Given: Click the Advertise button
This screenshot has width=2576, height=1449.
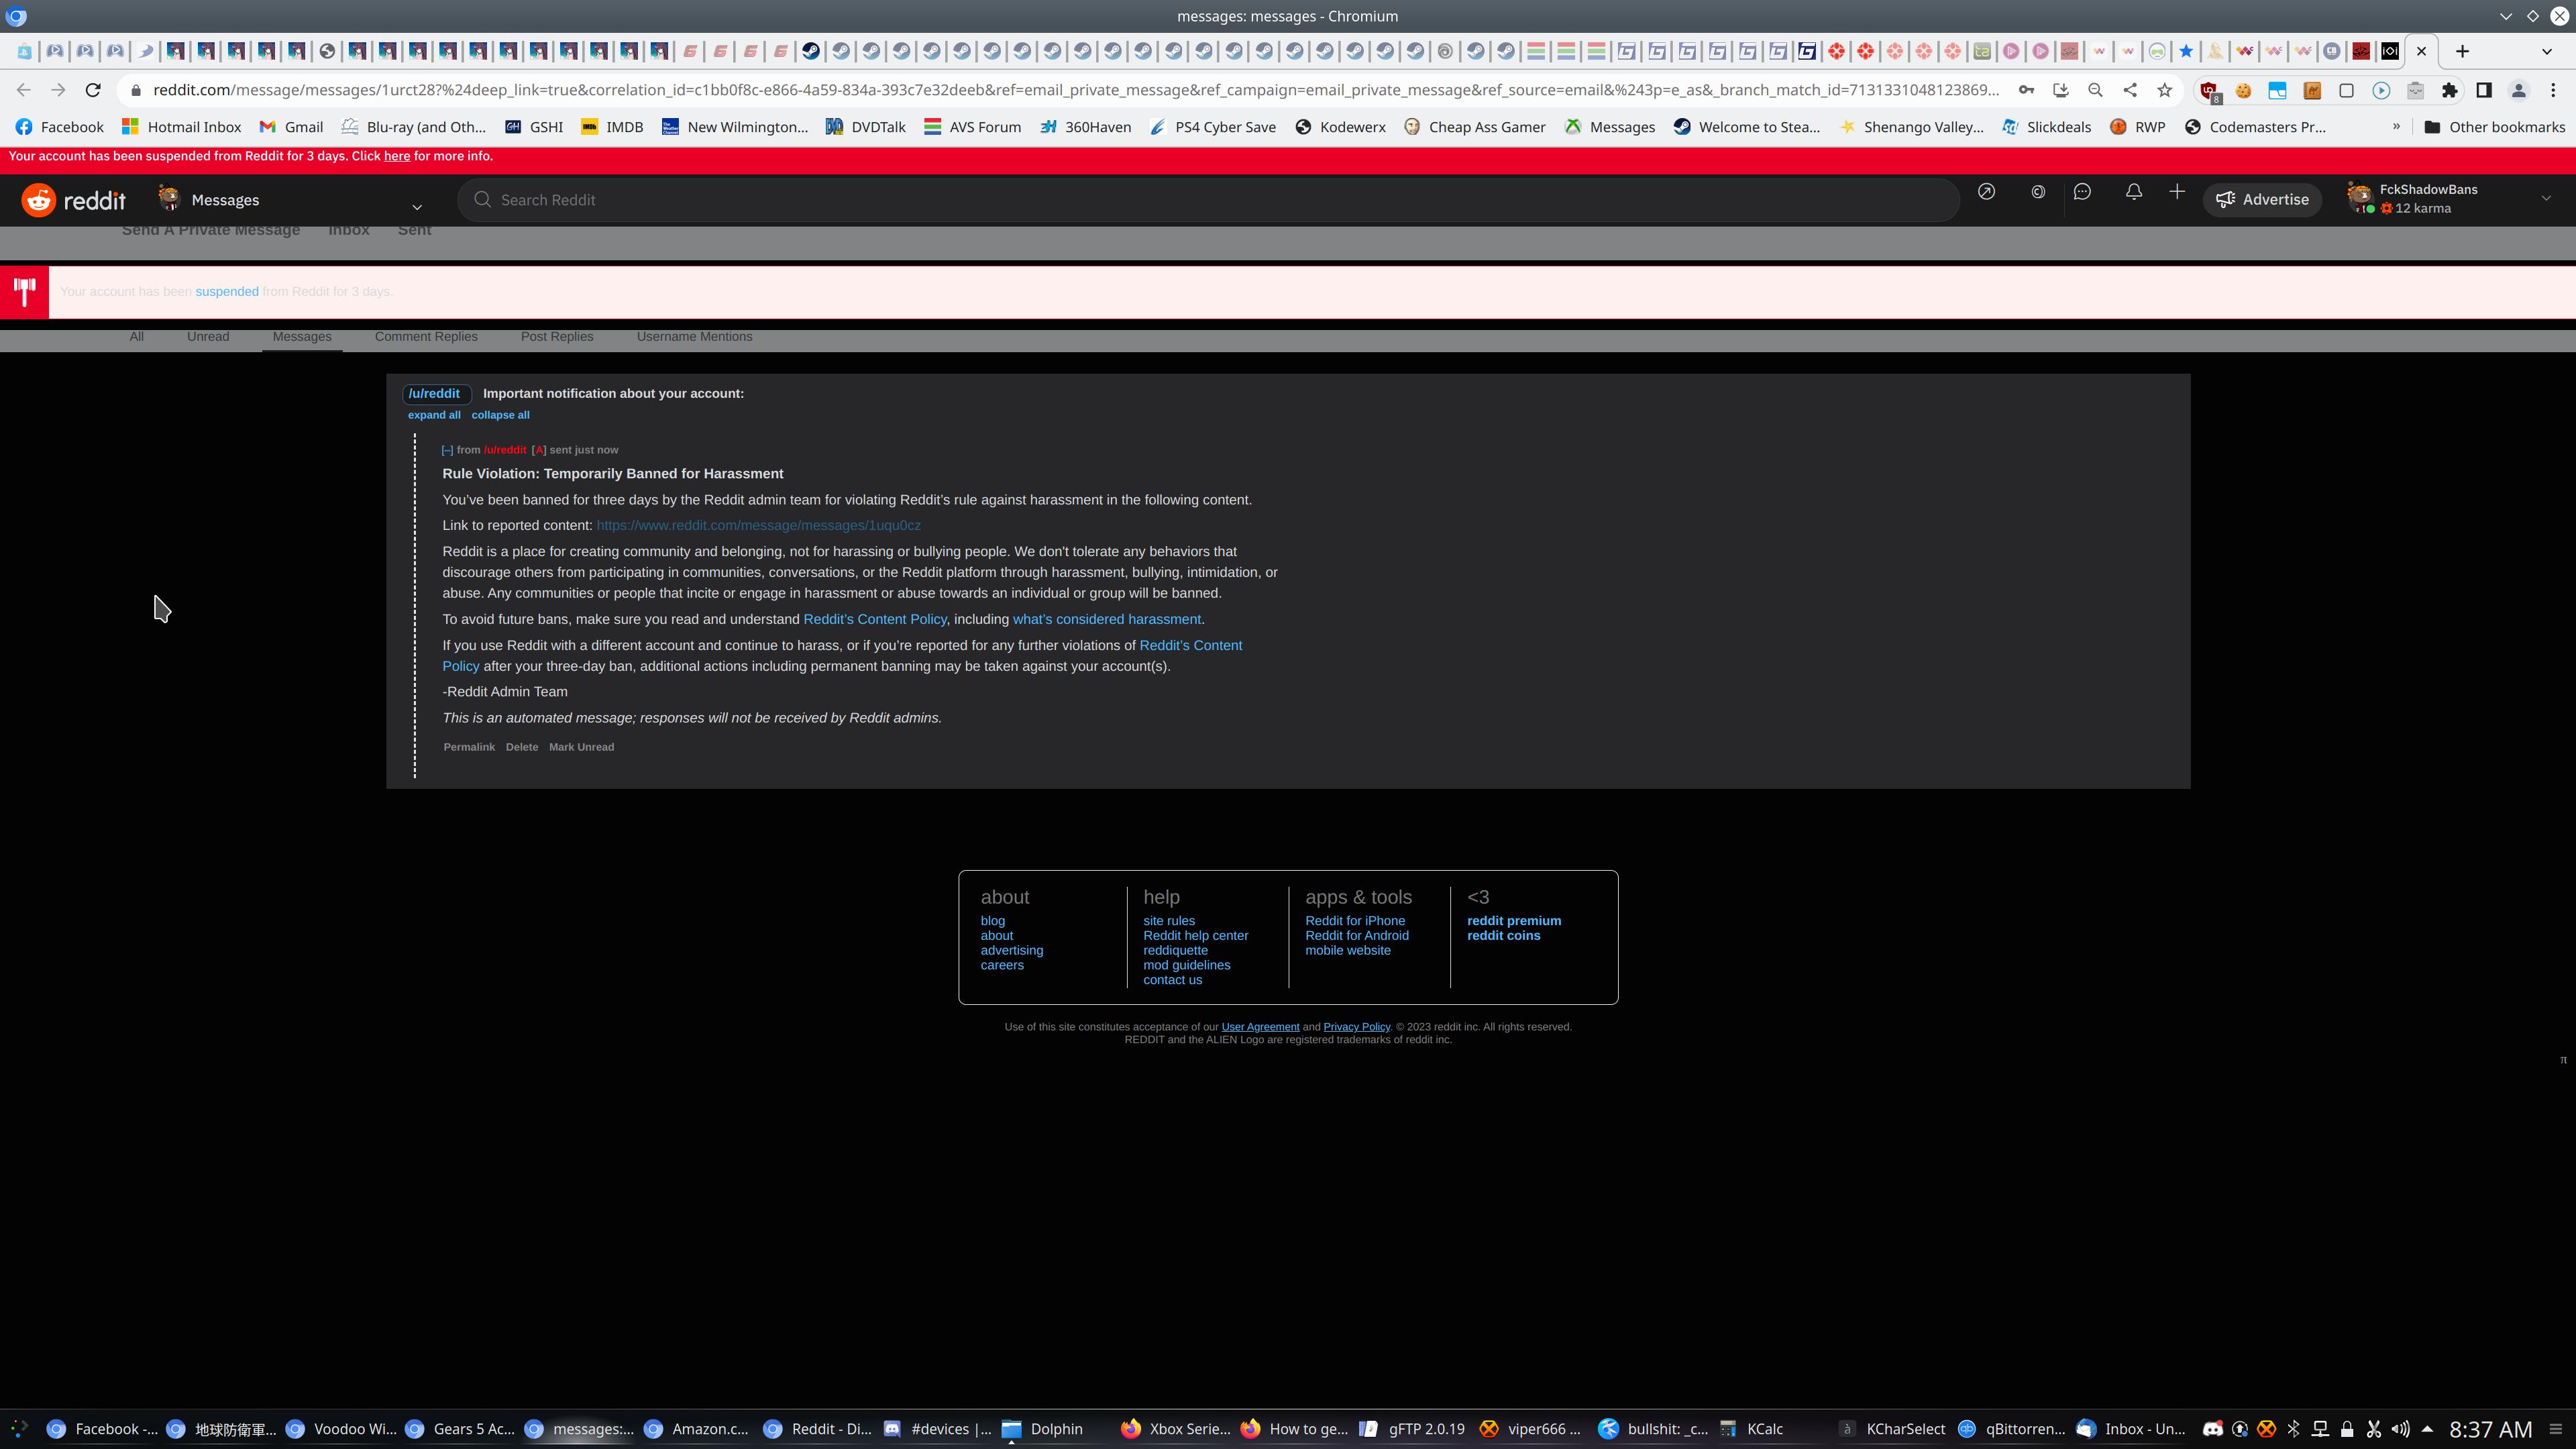Looking at the screenshot, I should (x=2262, y=199).
